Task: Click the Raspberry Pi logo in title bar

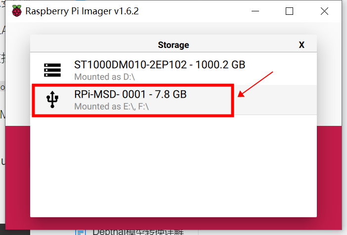Action: (17, 11)
